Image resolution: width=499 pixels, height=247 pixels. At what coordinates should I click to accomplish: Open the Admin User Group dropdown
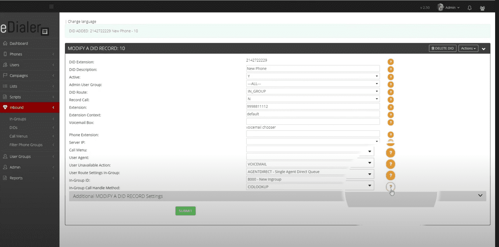pyautogui.click(x=313, y=84)
